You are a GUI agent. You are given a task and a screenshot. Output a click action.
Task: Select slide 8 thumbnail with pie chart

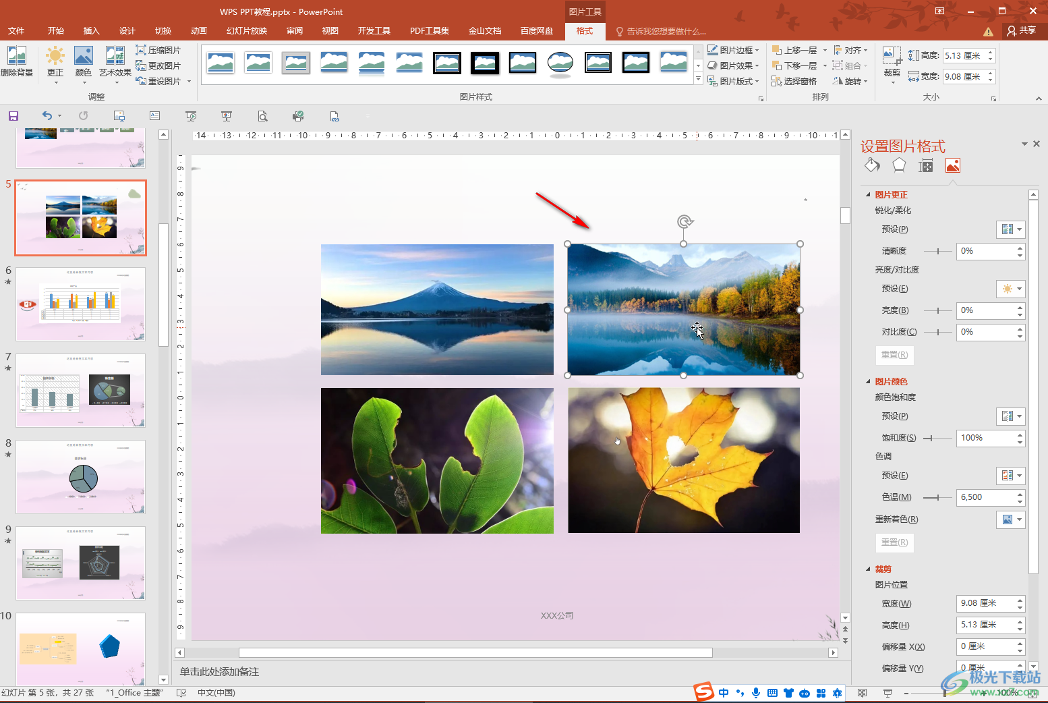80,477
